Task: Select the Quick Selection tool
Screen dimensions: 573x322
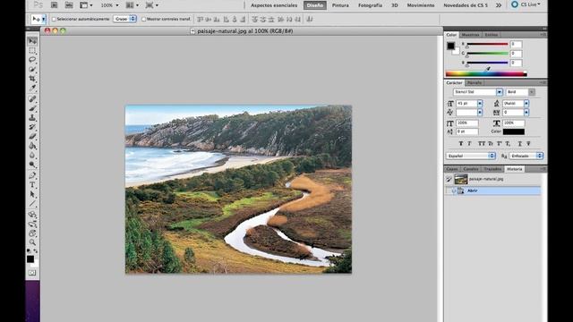Action: click(32, 69)
